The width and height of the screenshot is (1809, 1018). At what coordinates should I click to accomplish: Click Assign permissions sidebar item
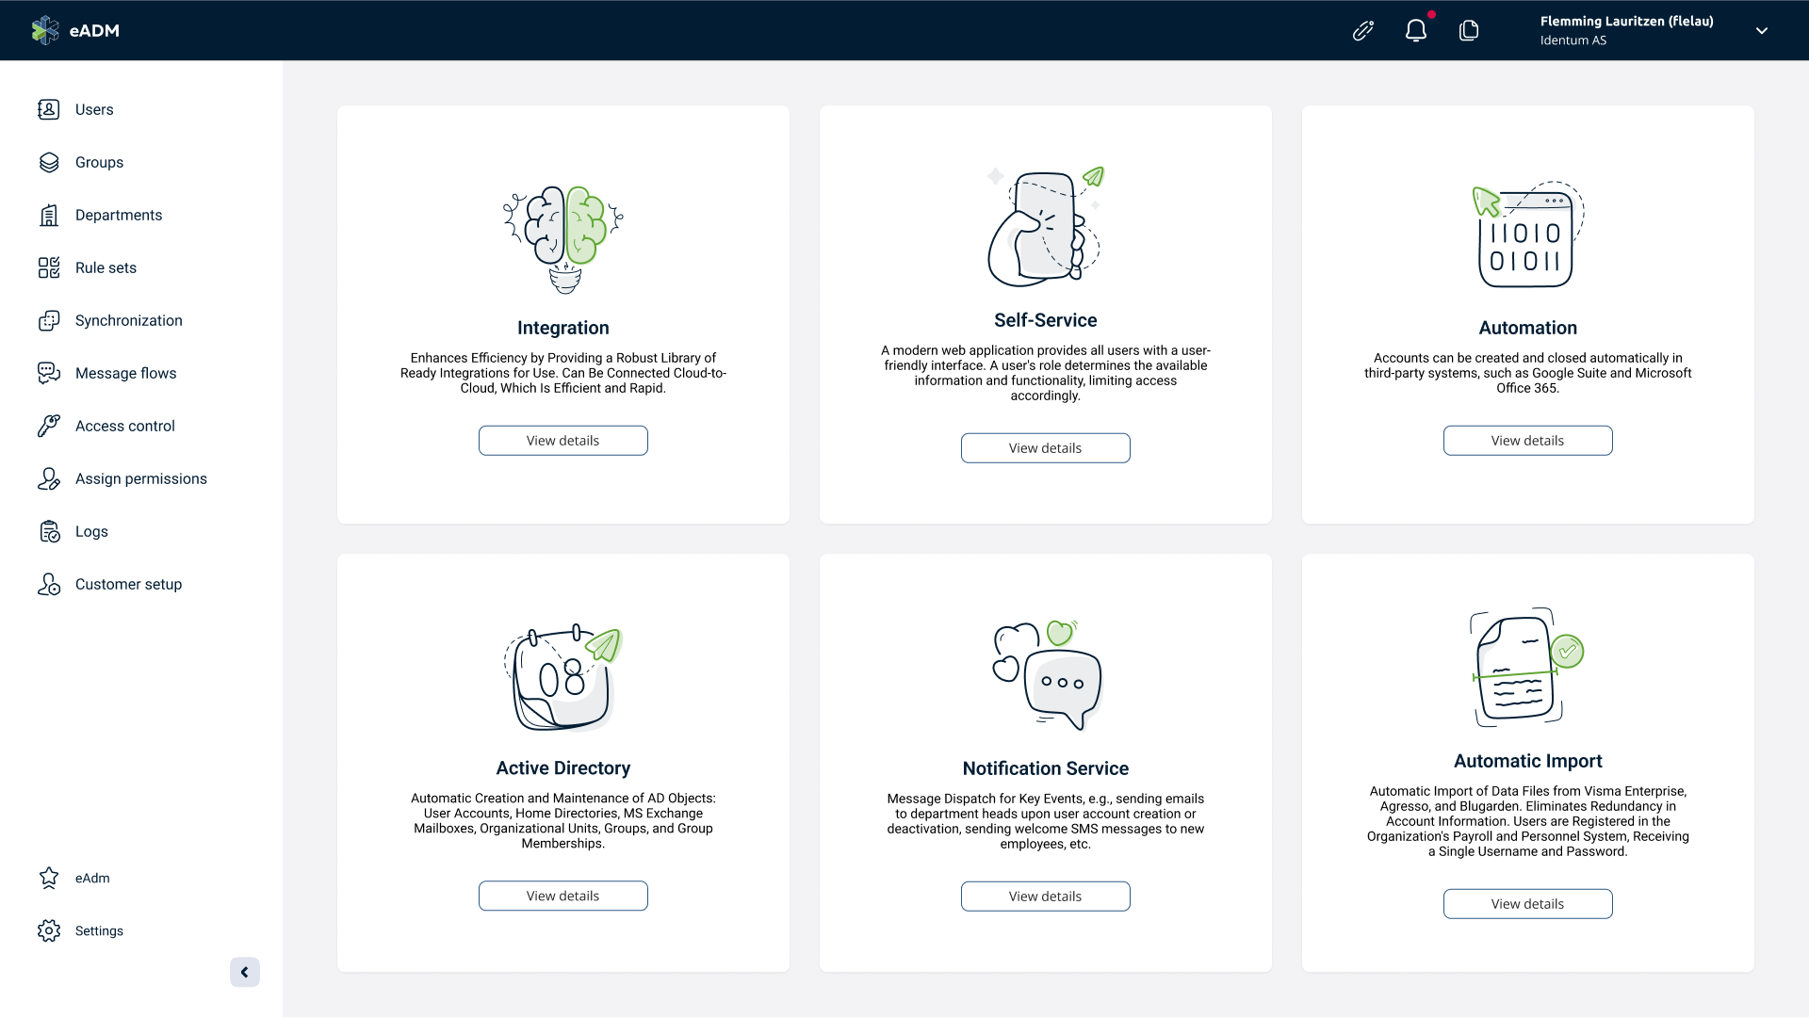coord(140,478)
